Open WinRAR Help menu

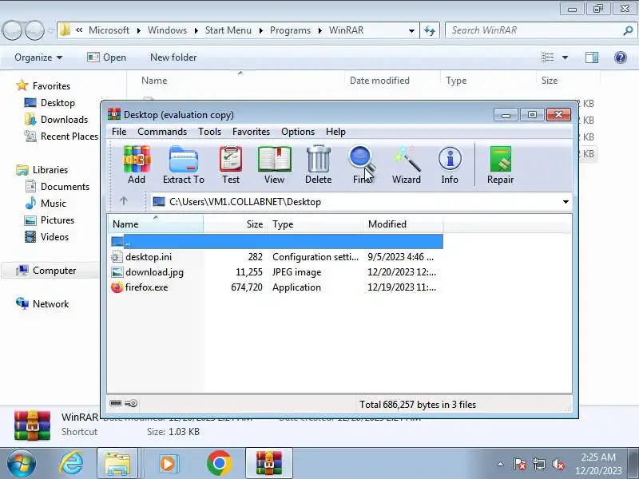(335, 132)
